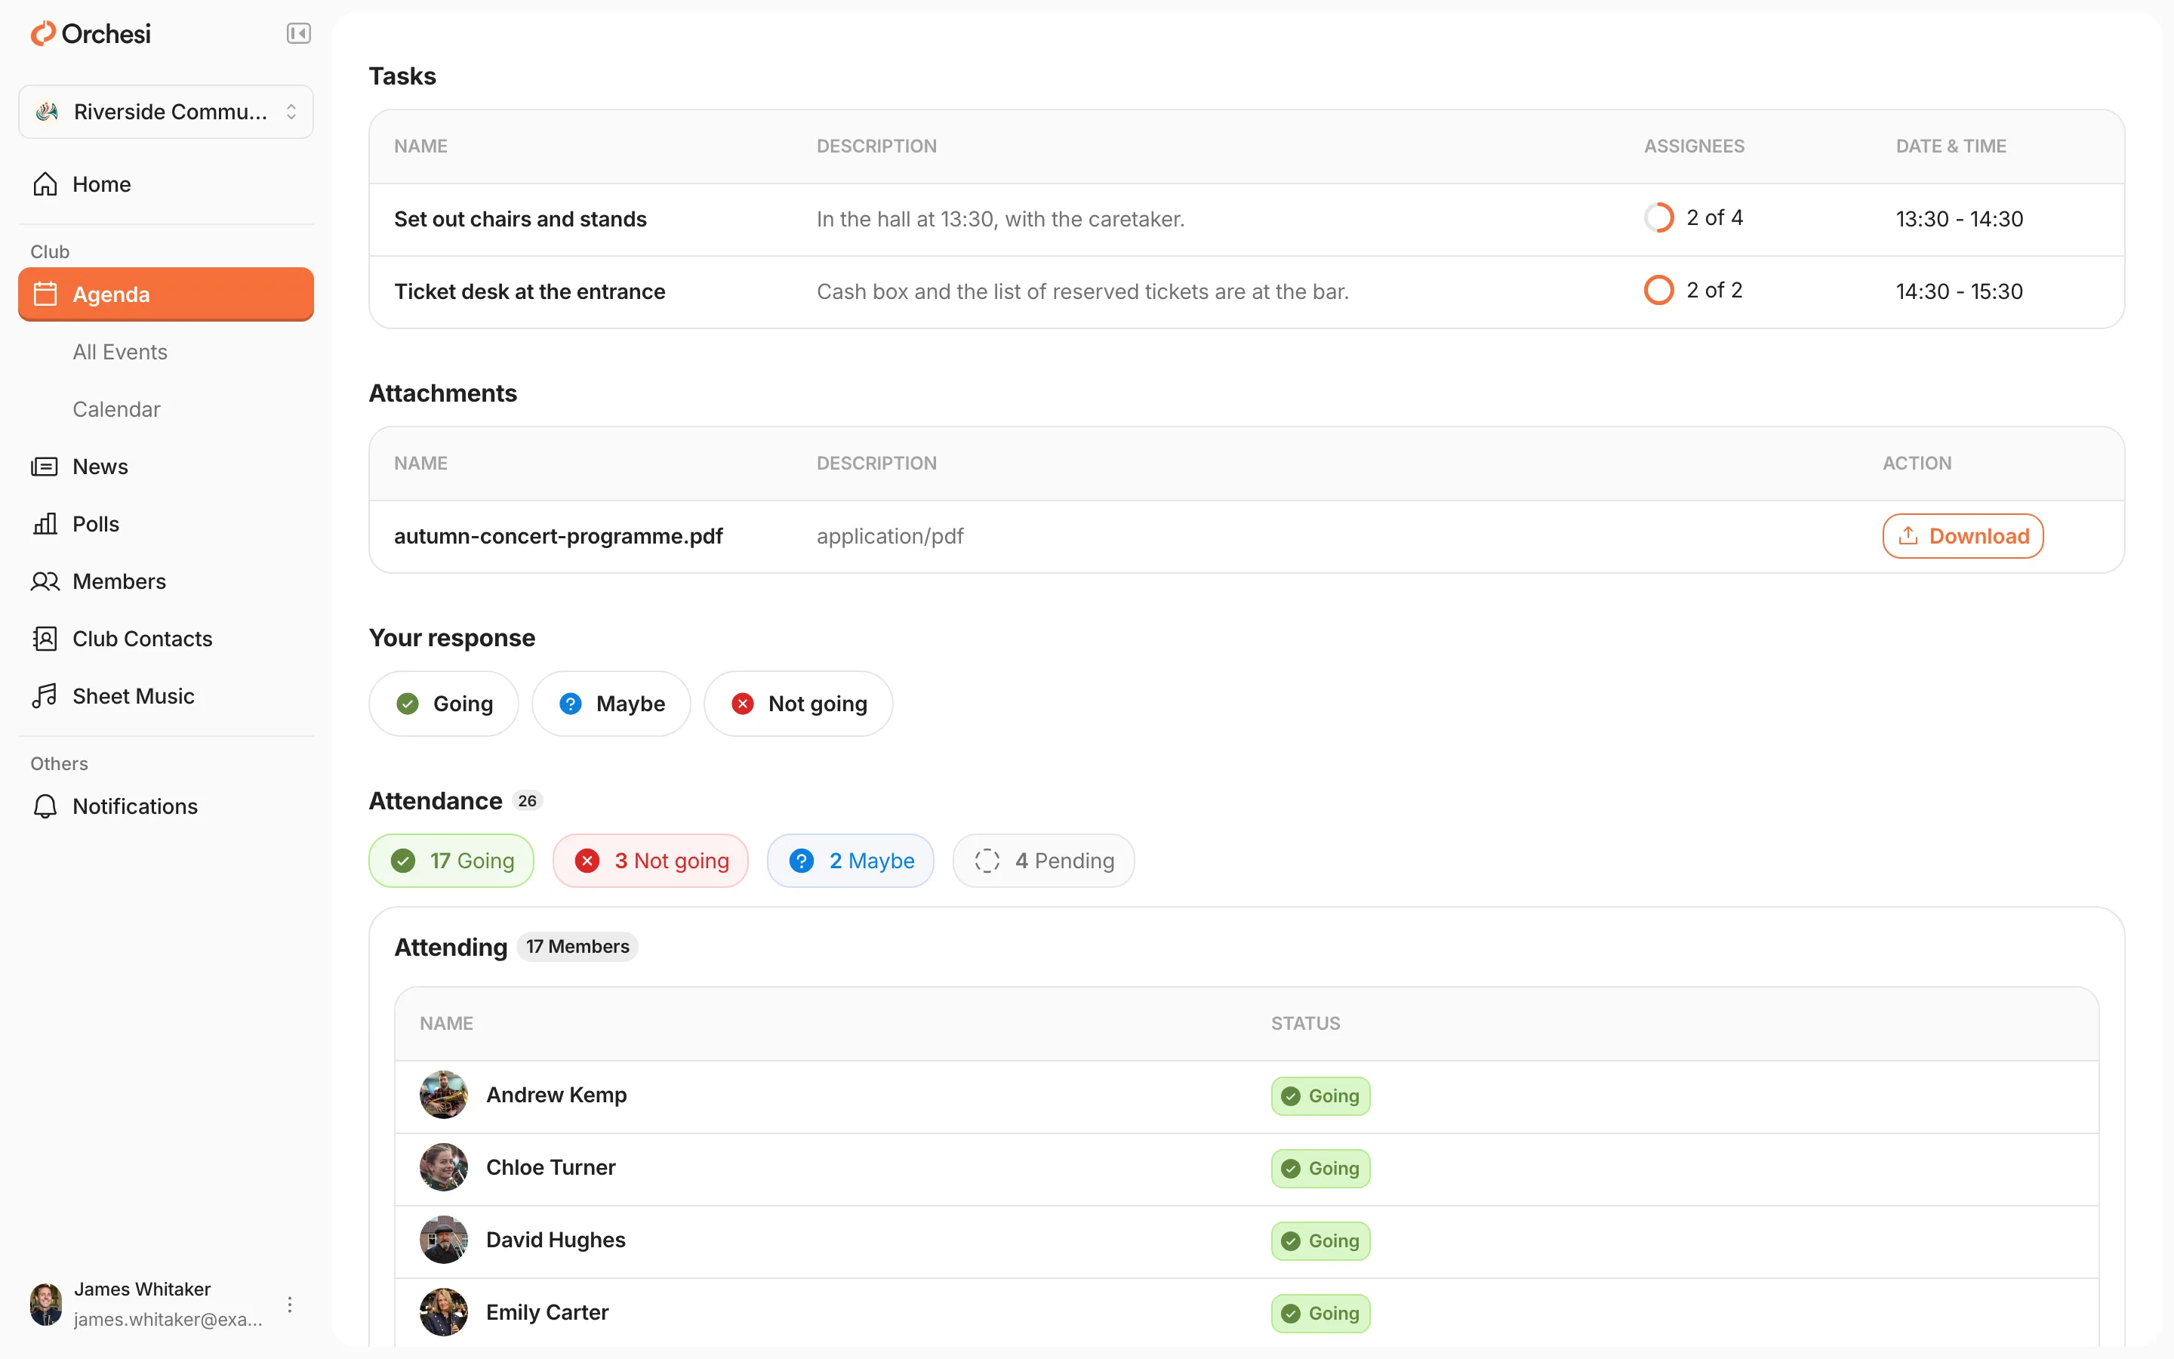Screen dimensions: 2174x1359
Task: Filter attendance by 4 Pending
Action: [x=1044, y=861]
